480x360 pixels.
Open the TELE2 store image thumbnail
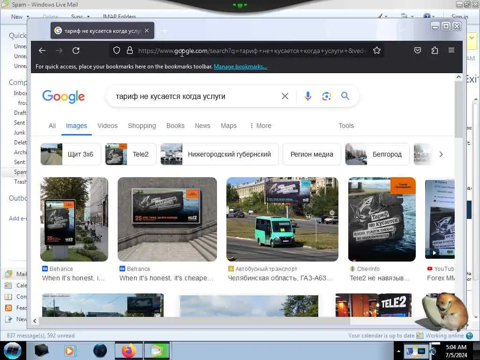[374, 305]
